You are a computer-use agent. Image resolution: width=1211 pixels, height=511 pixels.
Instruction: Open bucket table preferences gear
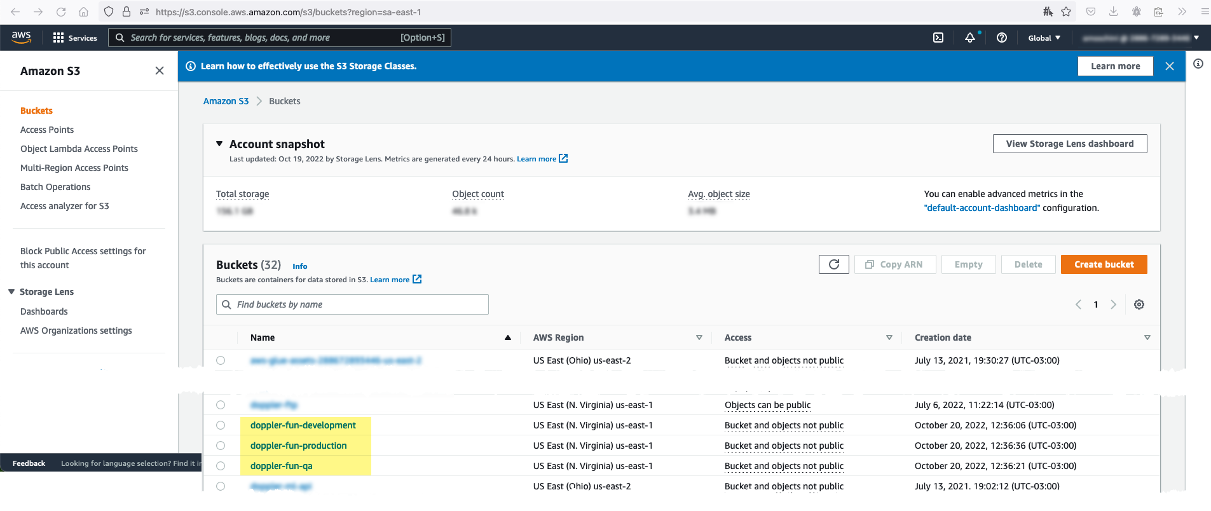click(x=1139, y=304)
